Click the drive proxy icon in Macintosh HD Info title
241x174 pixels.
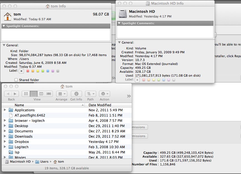tap(148, 3)
